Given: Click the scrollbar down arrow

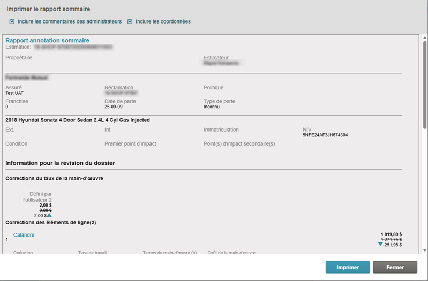Looking at the screenshot, I should (424, 250).
